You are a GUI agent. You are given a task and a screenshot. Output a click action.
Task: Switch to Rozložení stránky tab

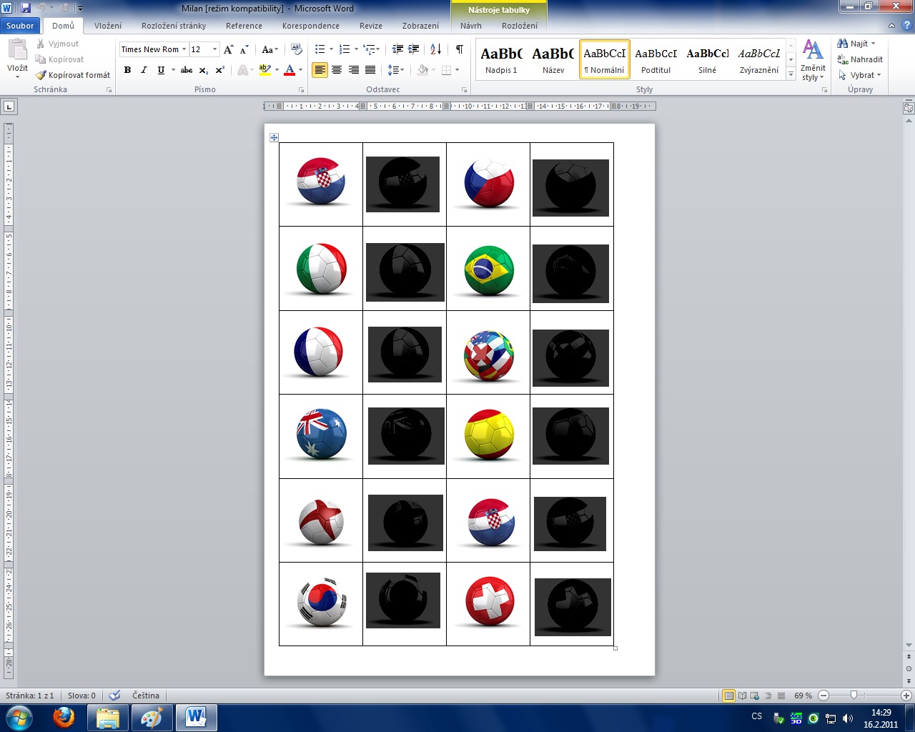click(x=174, y=26)
